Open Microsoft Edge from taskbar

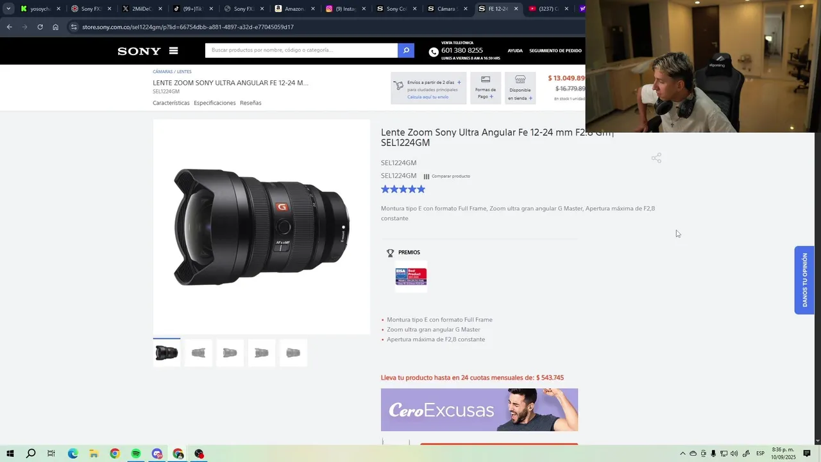point(72,454)
